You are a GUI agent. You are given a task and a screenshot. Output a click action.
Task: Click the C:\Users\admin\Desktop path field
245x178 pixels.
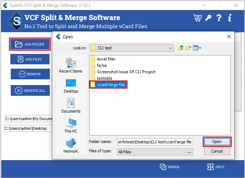click(28, 128)
